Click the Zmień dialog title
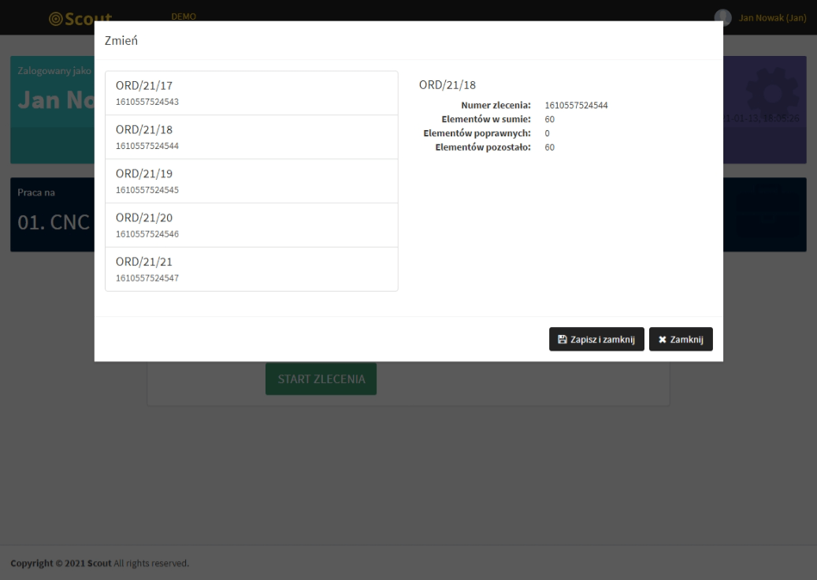Image resolution: width=817 pixels, height=580 pixels. 121,41
